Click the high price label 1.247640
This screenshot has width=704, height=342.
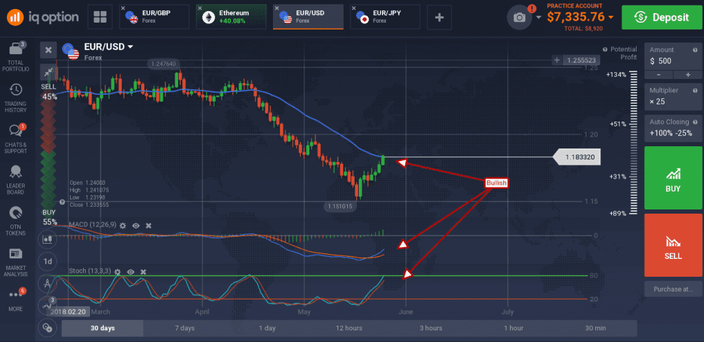(163, 64)
